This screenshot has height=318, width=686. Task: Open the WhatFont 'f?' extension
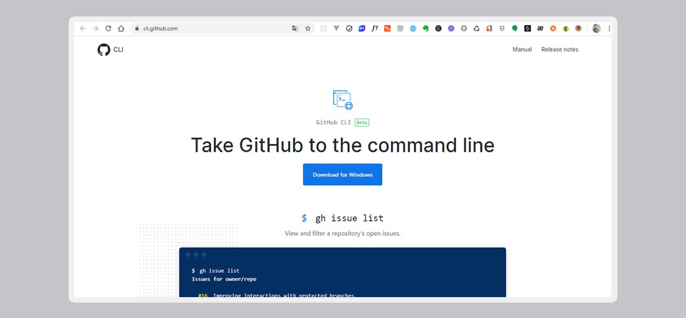(375, 29)
